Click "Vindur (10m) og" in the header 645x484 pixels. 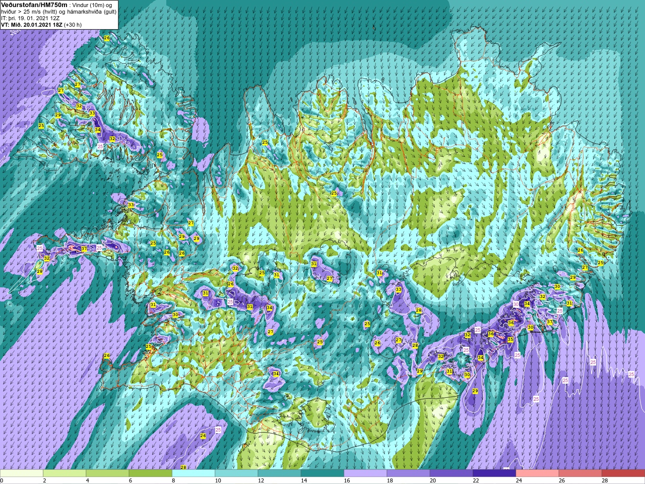[x=92, y=4]
